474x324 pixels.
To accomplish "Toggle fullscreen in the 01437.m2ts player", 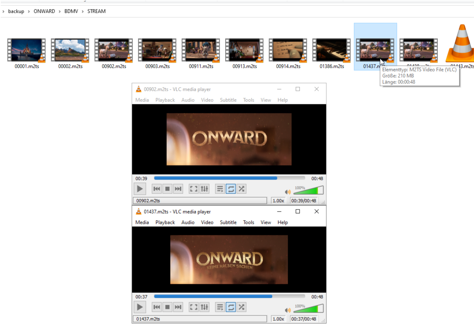I will pyautogui.click(x=194, y=308).
